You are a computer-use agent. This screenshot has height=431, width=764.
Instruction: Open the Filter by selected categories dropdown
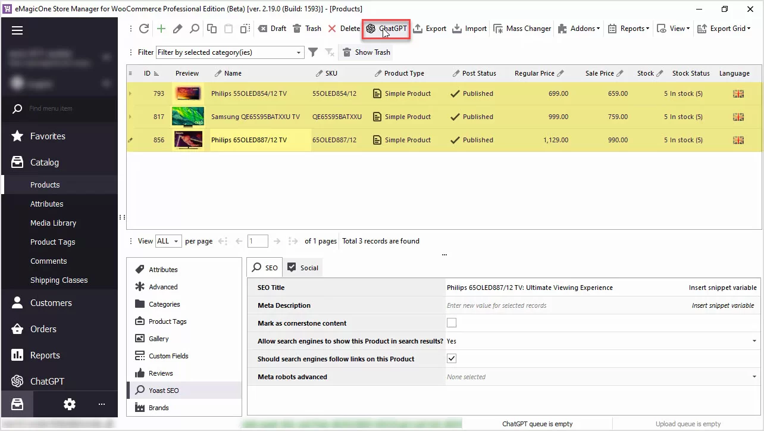(x=299, y=52)
